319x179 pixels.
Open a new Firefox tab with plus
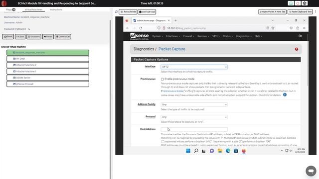175,20
